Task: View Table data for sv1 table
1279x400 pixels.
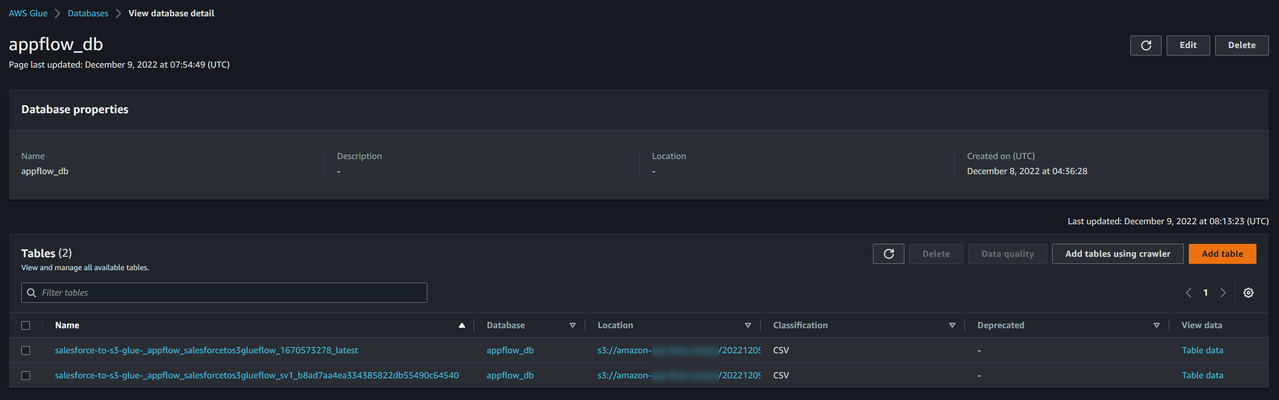Action: 1202,376
